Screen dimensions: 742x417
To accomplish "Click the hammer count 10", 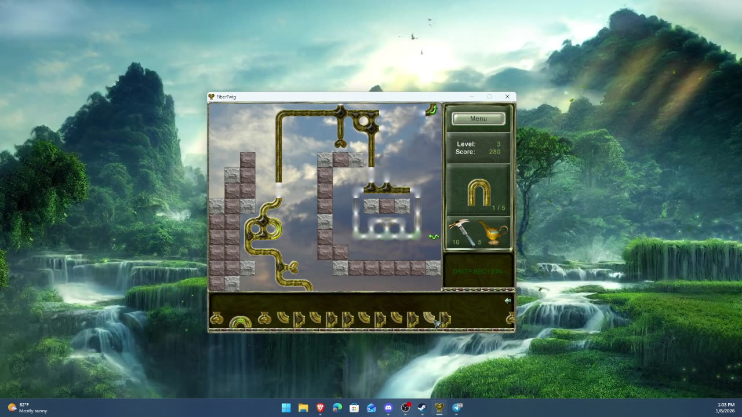I will (456, 242).
